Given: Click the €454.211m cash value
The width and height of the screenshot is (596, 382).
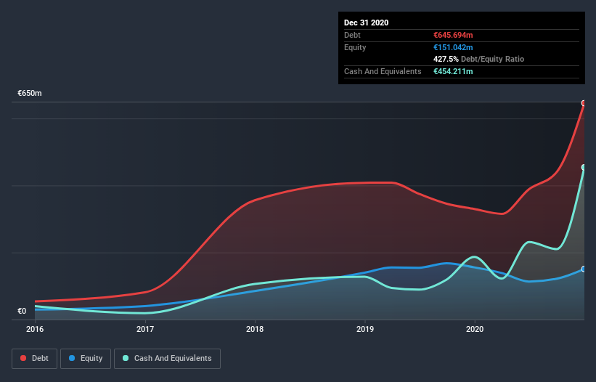Looking at the screenshot, I should click(453, 71).
